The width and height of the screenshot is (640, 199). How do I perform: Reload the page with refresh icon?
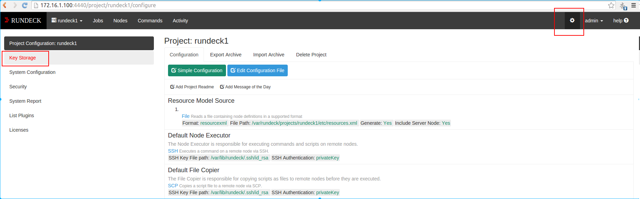24,5
